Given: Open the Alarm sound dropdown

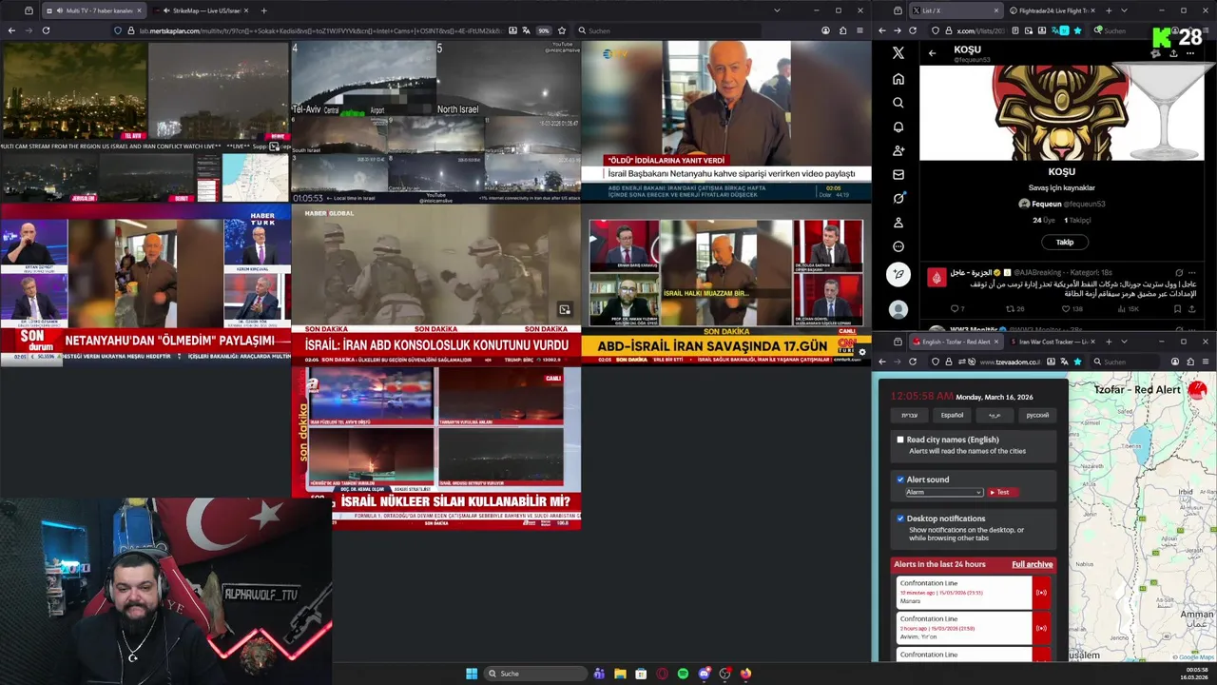Looking at the screenshot, I should 943,492.
